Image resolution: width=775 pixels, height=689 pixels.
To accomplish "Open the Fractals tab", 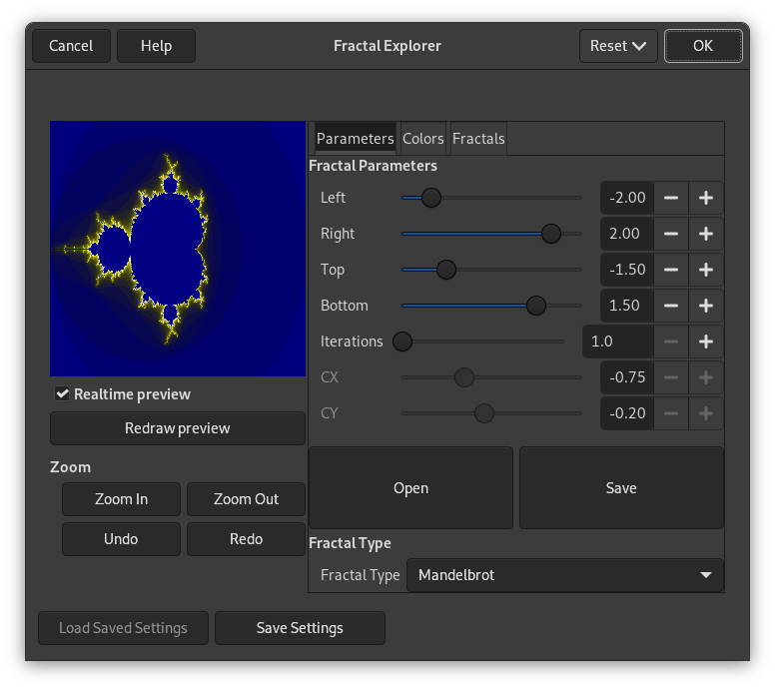I will pyautogui.click(x=478, y=139).
